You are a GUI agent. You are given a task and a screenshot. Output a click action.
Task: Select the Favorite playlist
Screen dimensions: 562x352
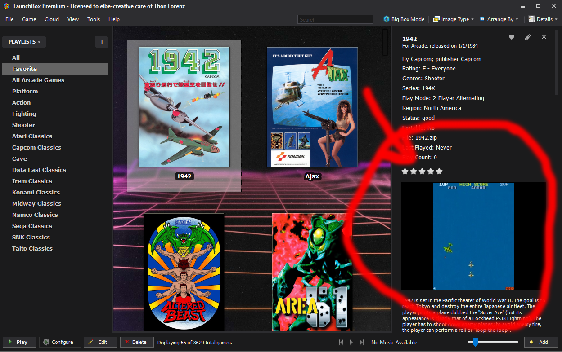point(55,69)
